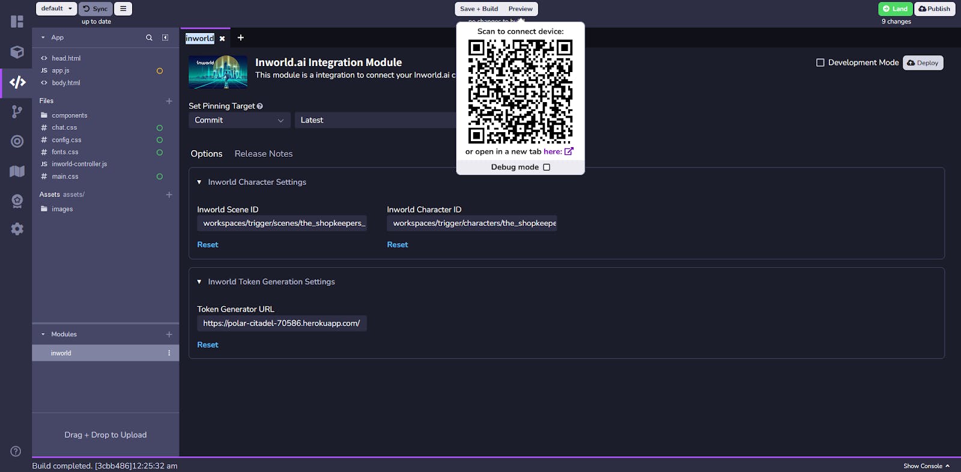Open the git branch icon in sidebar
Viewport: 961px width, 472px height.
[x=17, y=112]
